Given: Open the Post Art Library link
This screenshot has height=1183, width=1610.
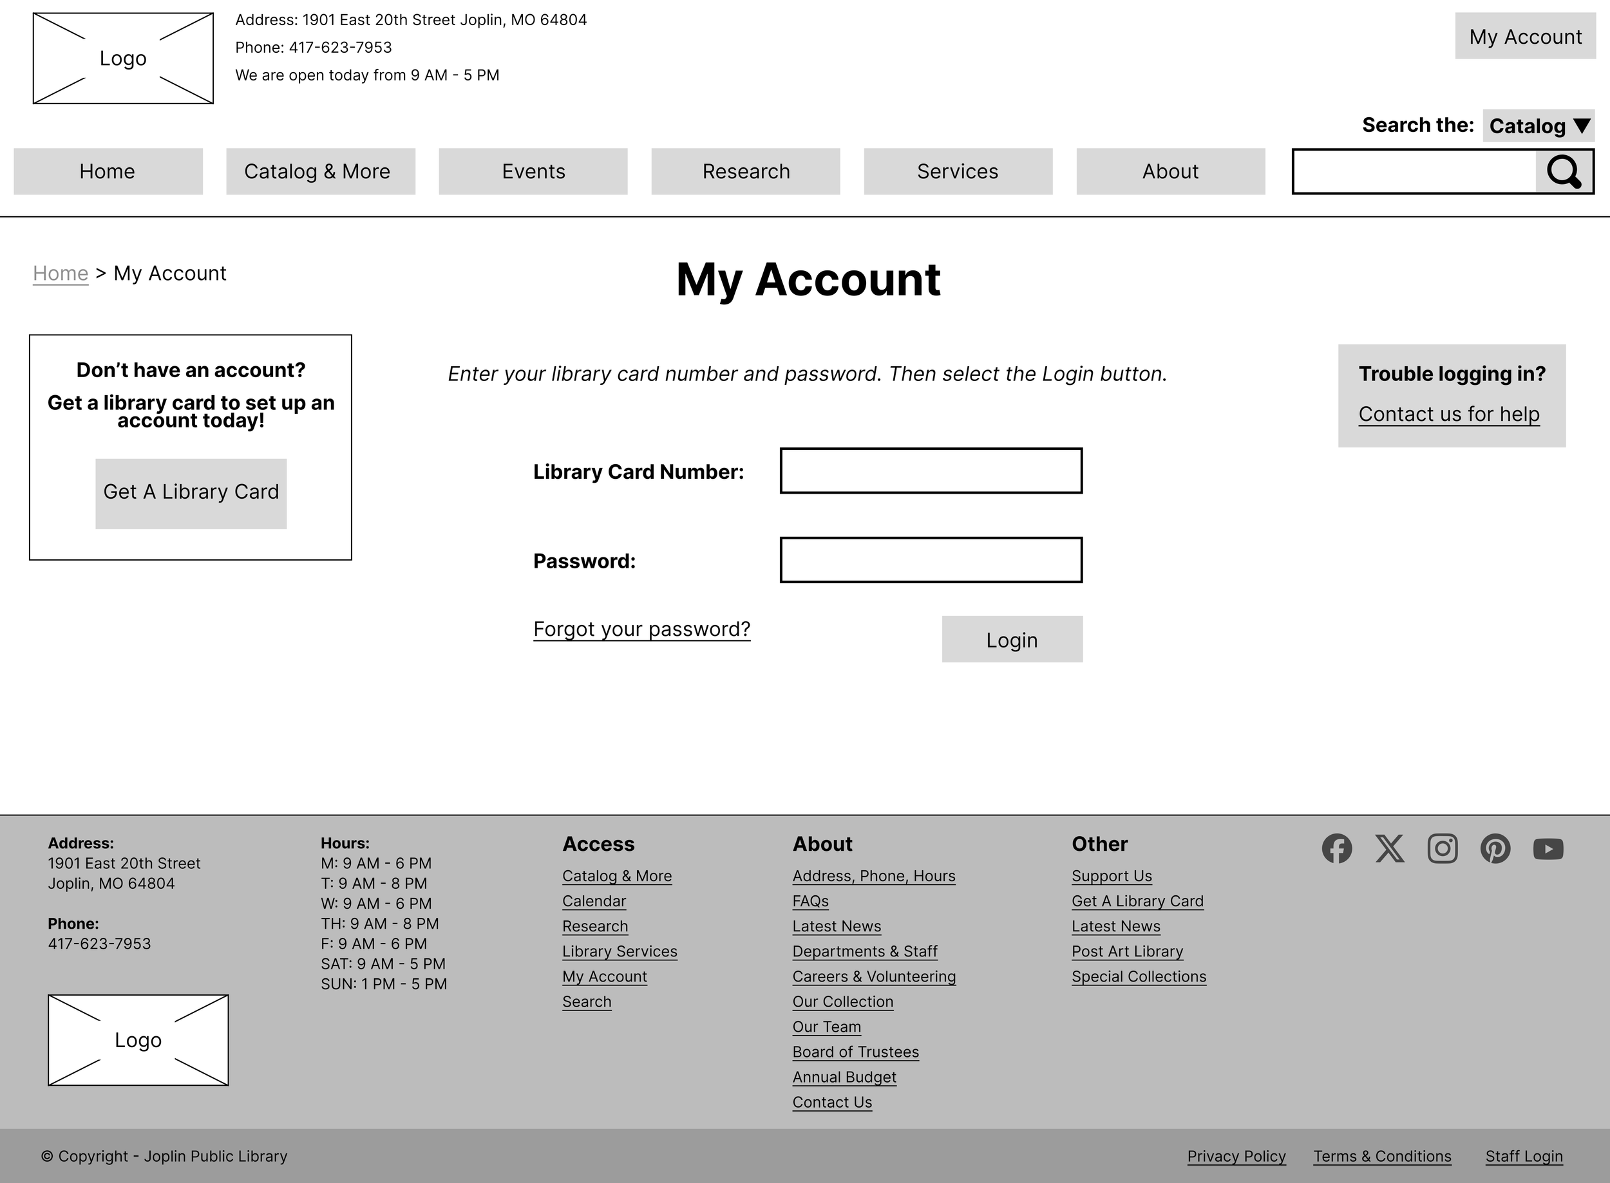Looking at the screenshot, I should click(1127, 951).
